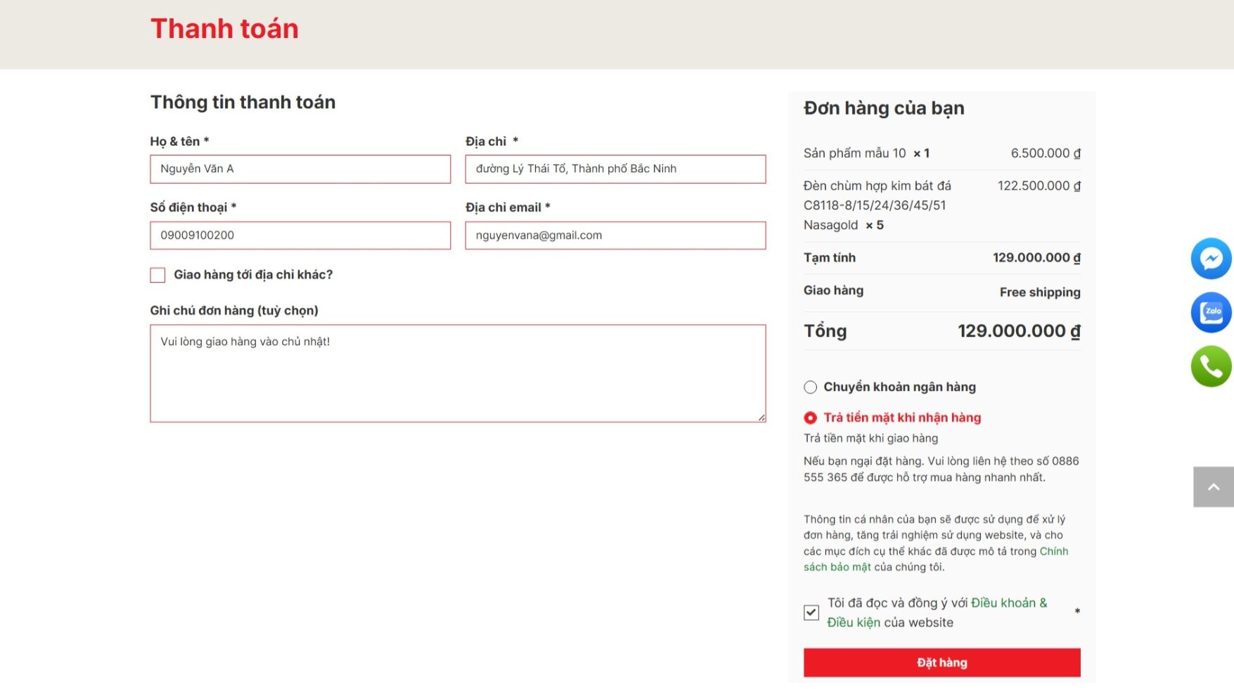The image size is (1234, 696).
Task: Select "Chuyển khoản ngân hàng" payment option
Action: pyautogui.click(x=810, y=387)
